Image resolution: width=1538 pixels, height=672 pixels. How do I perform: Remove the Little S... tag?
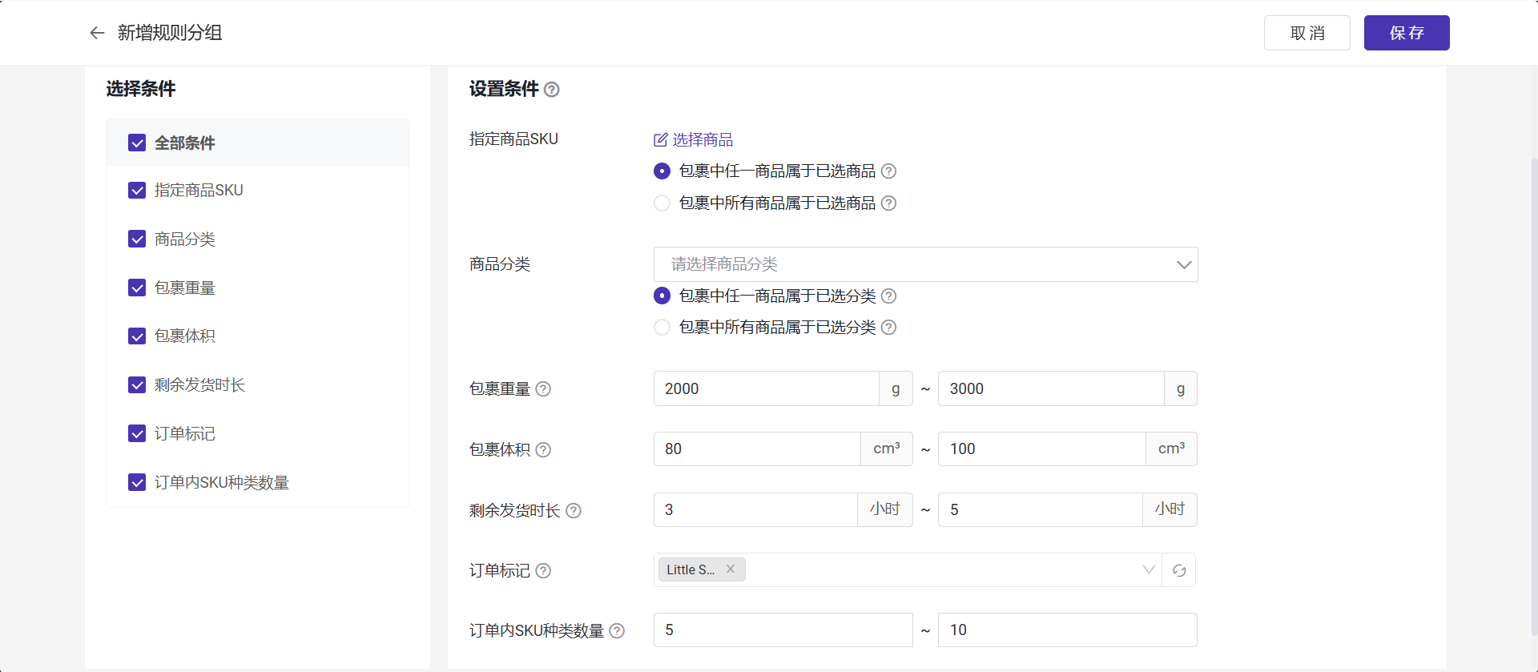tap(731, 569)
